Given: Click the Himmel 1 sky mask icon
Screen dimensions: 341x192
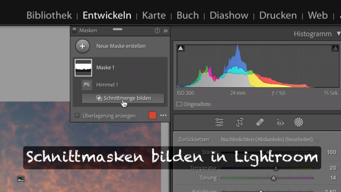Looking at the screenshot, I should click(x=87, y=85).
